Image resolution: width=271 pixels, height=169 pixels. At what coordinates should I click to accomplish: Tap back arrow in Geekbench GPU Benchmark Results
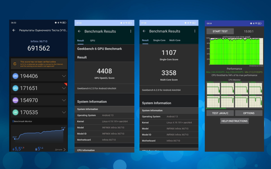(79, 31)
